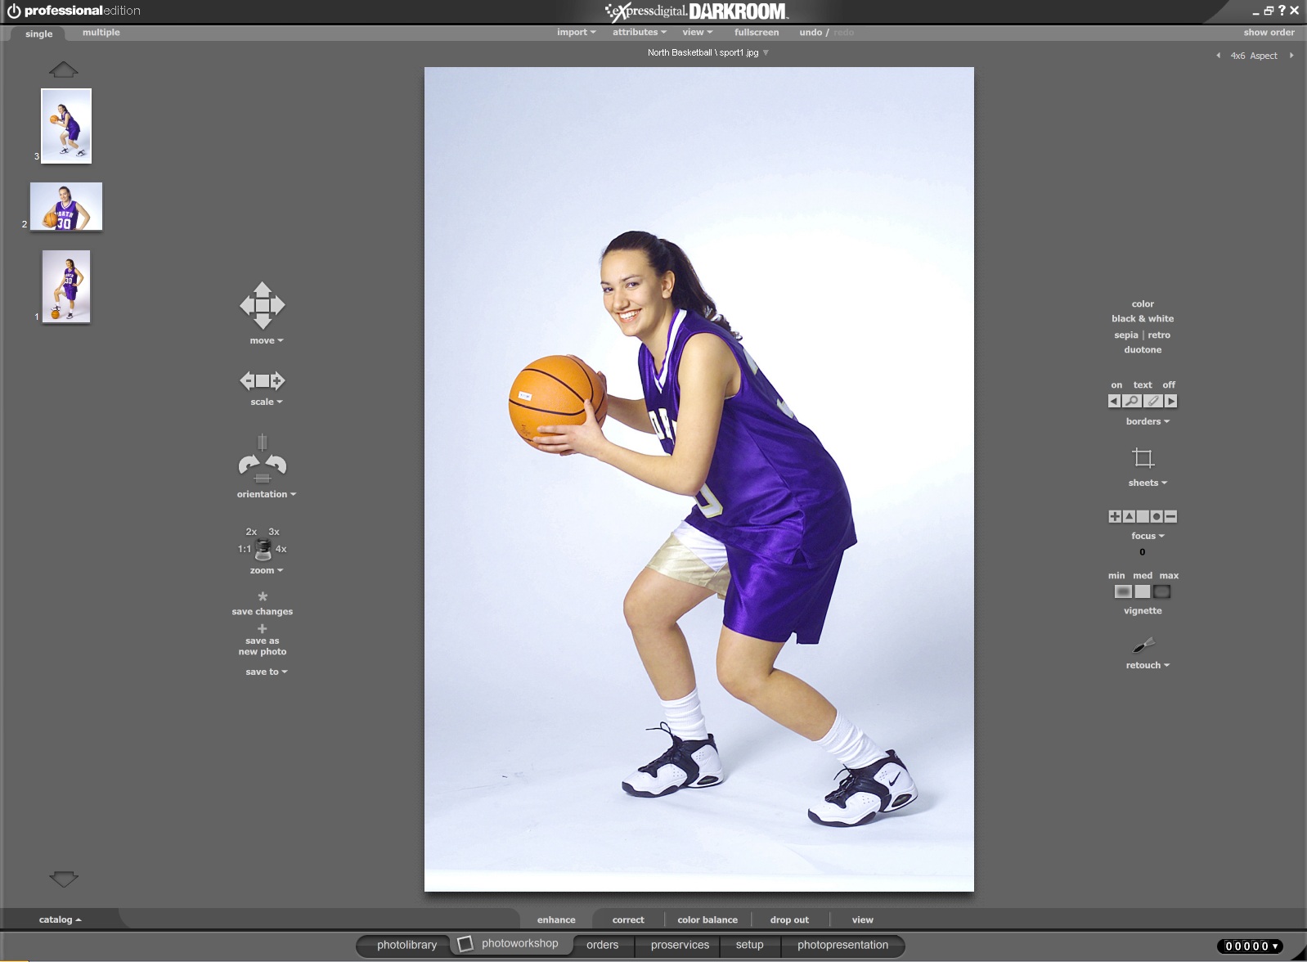The height and width of the screenshot is (962, 1307).
Task: Open the orientation dropdown
Action: (267, 495)
